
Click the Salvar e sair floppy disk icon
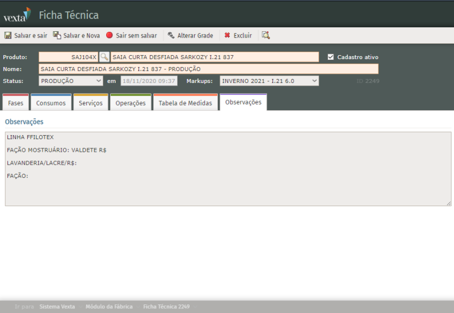(8, 35)
